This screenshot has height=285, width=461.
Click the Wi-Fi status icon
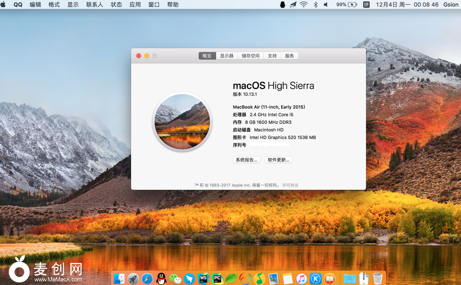pyautogui.click(x=304, y=5)
